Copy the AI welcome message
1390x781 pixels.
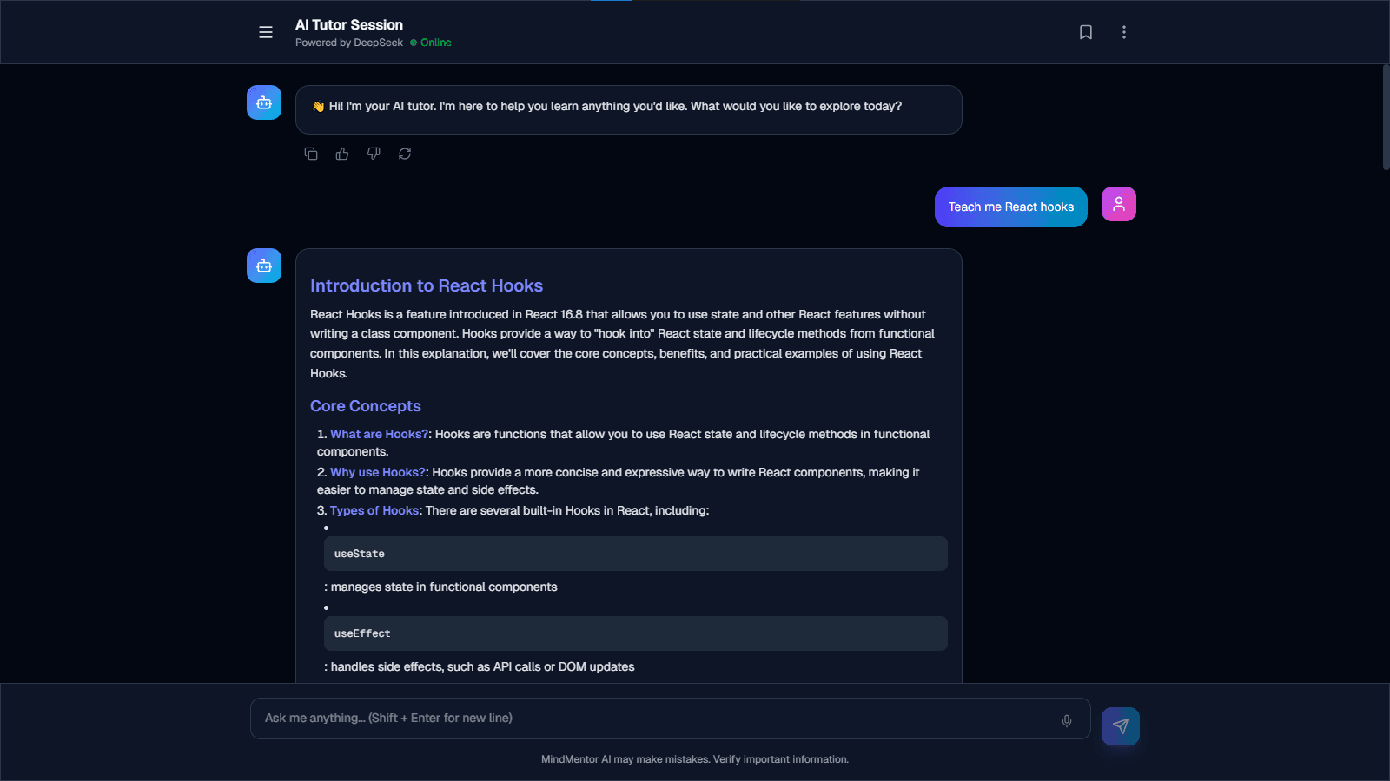click(311, 153)
